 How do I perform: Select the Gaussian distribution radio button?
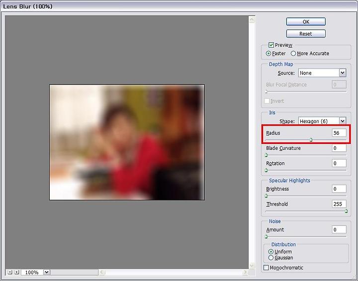[x=271, y=258]
